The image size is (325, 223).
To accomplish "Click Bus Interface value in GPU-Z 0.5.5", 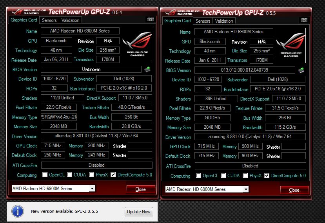I will 278,89.
